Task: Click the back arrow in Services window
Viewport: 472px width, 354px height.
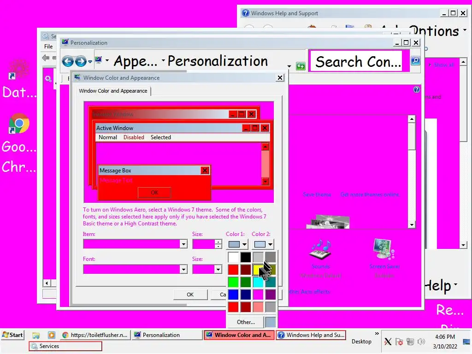Action: (x=46, y=58)
